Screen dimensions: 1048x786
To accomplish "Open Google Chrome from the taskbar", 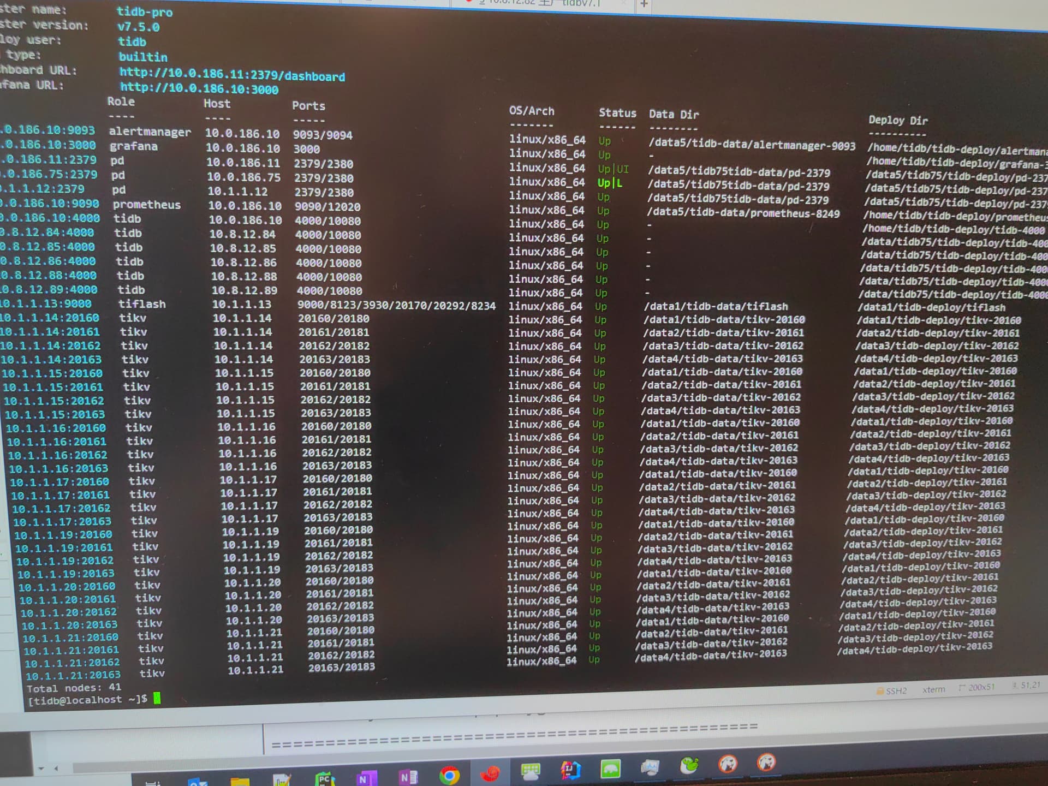I will [x=449, y=775].
